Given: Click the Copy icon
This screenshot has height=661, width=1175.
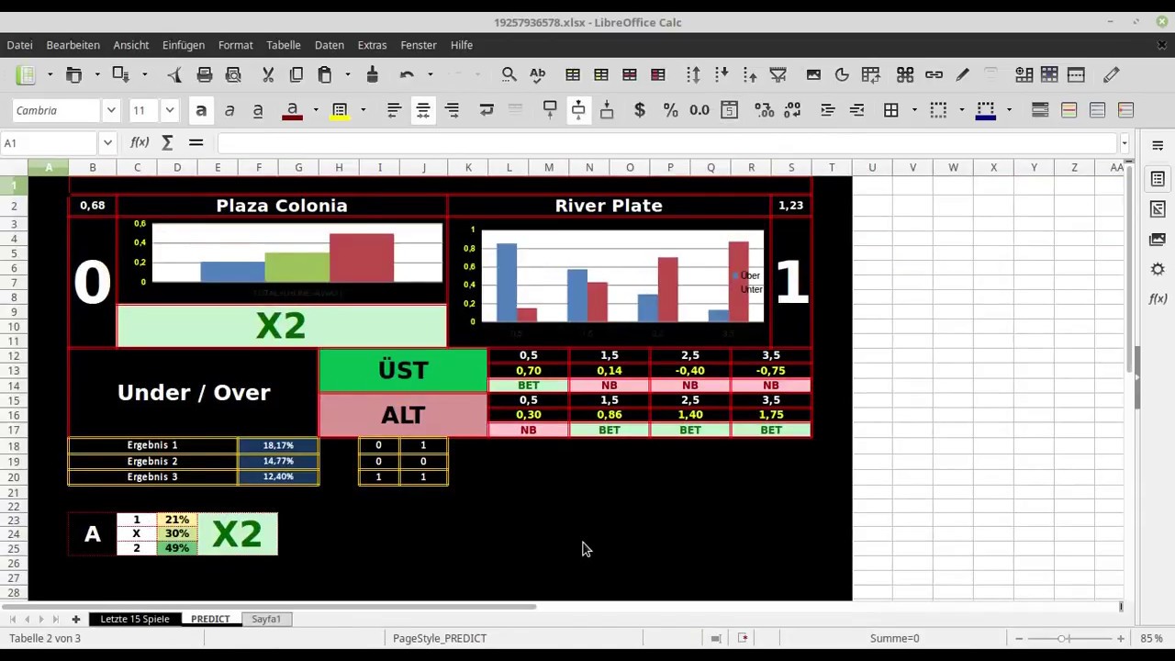Looking at the screenshot, I should click(296, 75).
